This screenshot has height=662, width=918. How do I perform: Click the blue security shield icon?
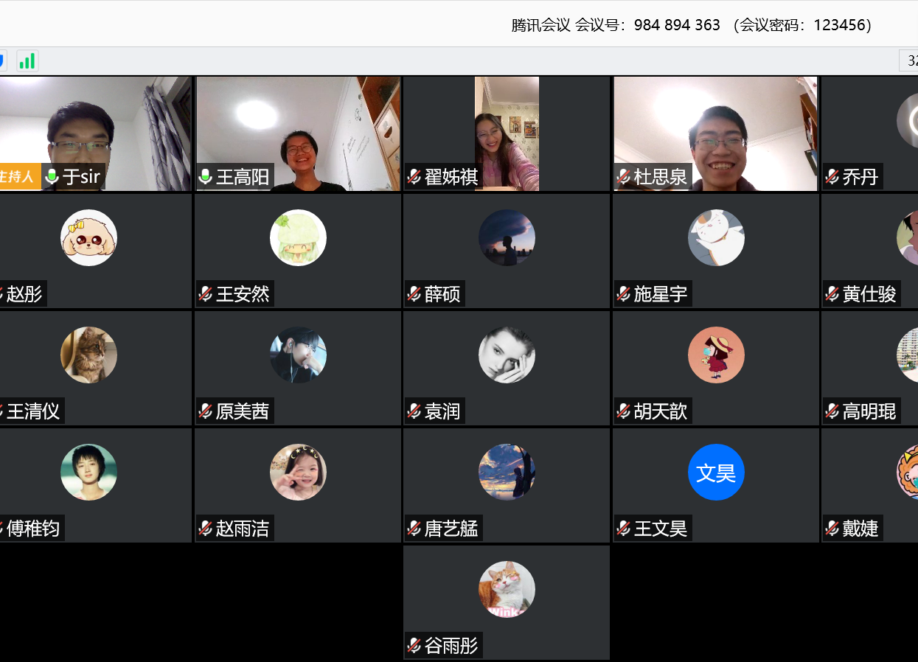click(x=3, y=61)
